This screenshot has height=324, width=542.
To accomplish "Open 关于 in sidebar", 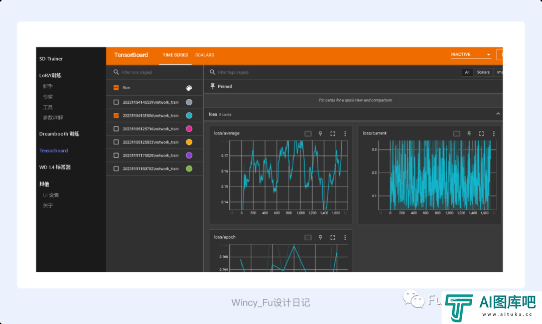I will [48, 206].
